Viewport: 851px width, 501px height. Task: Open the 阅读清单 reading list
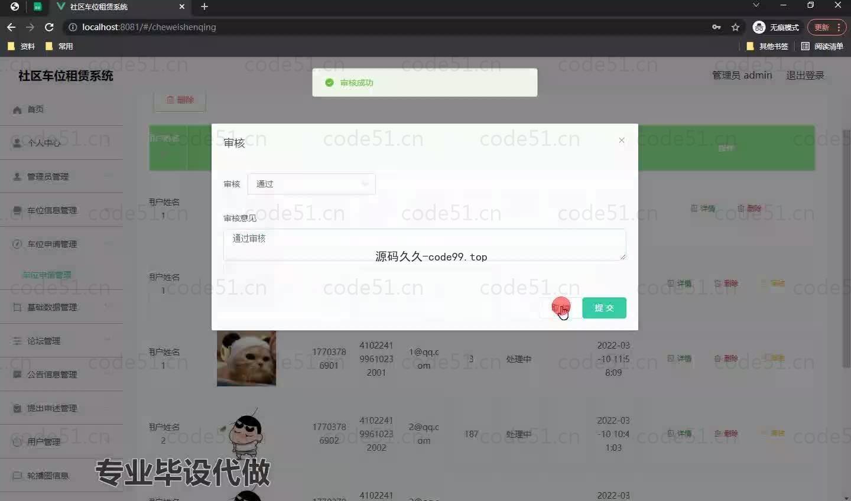[x=822, y=46]
